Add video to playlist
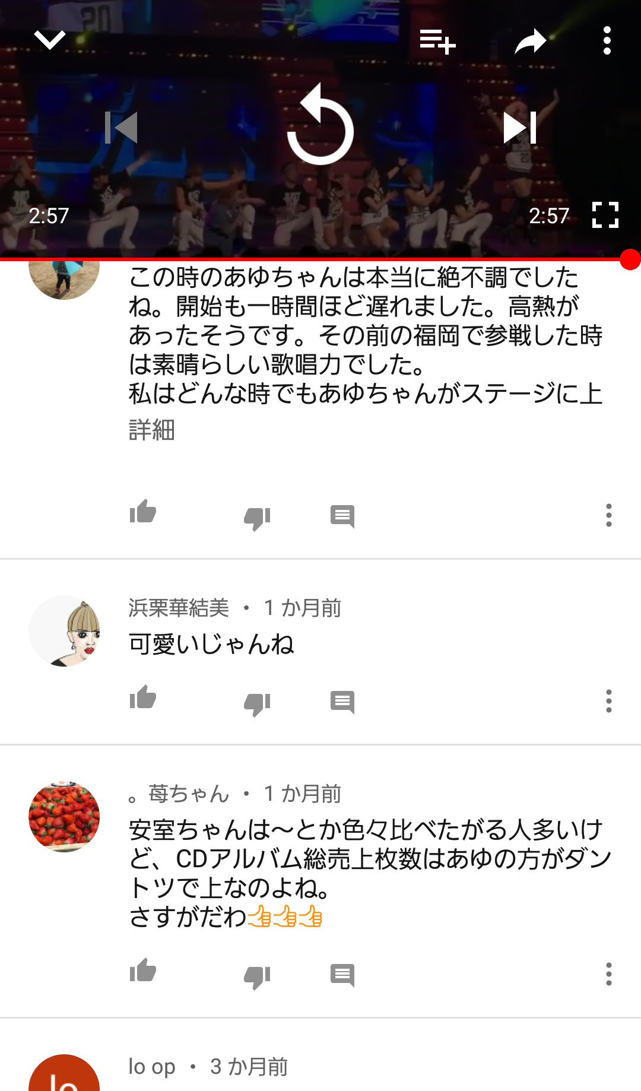Viewport: 641px width, 1091px height. [437, 42]
